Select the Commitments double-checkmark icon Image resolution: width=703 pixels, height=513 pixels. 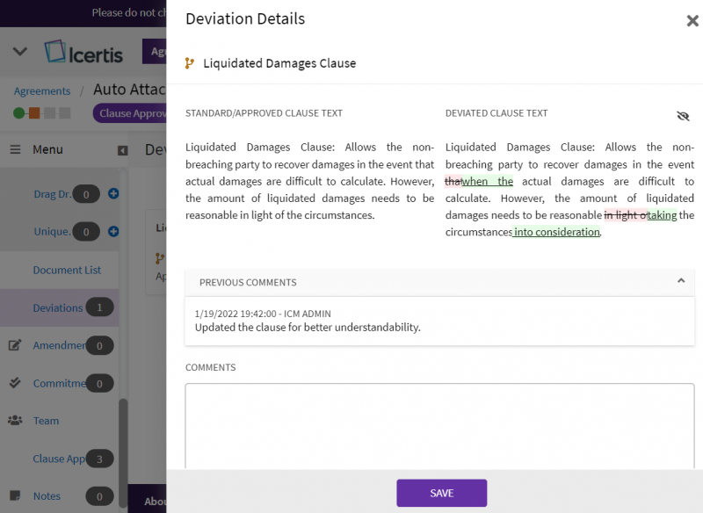pos(13,383)
